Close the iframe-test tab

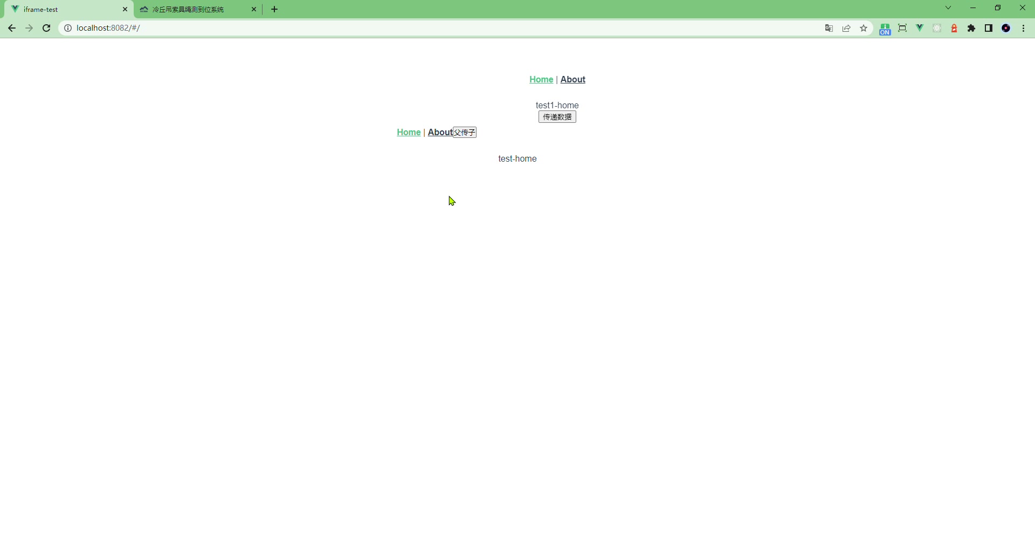click(125, 10)
